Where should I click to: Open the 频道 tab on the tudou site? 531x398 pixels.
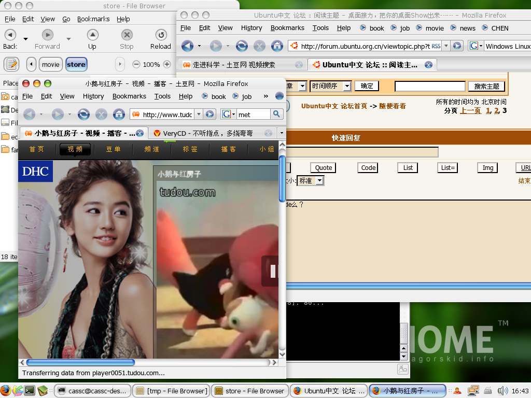point(152,149)
